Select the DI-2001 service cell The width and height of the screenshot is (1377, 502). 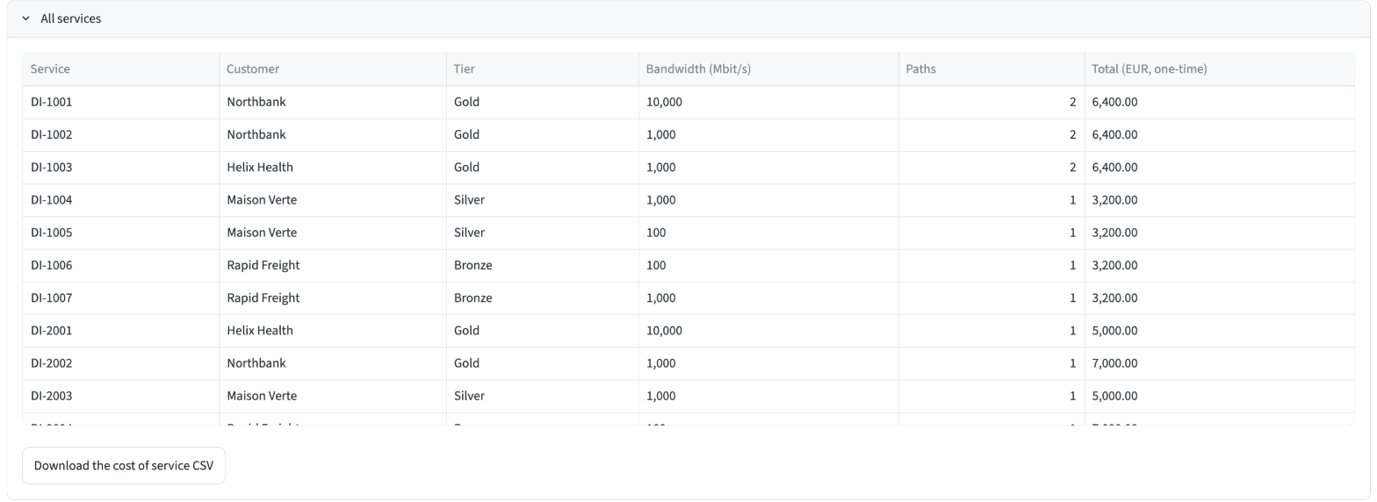coord(121,330)
